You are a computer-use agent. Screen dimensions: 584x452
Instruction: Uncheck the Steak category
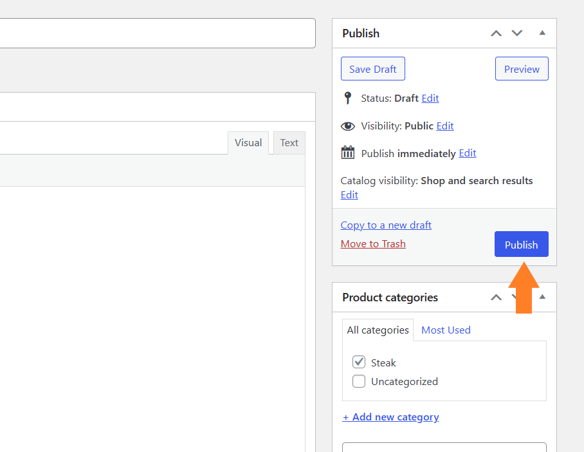359,362
